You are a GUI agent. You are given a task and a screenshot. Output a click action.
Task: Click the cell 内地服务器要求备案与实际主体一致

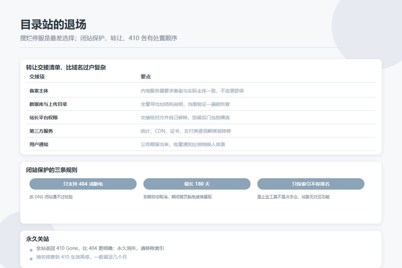[x=192, y=91]
